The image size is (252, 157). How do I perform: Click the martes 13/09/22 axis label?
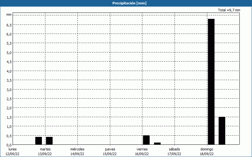[x=45, y=152]
